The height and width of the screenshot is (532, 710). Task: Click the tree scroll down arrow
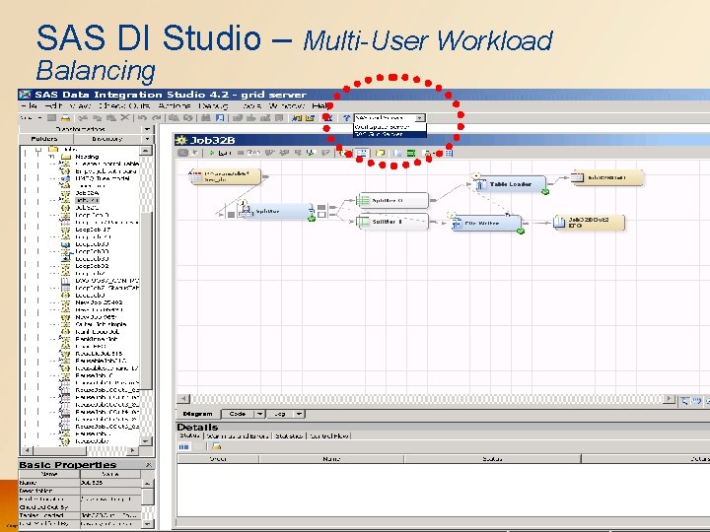pyautogui.click(x=145, y=440)
